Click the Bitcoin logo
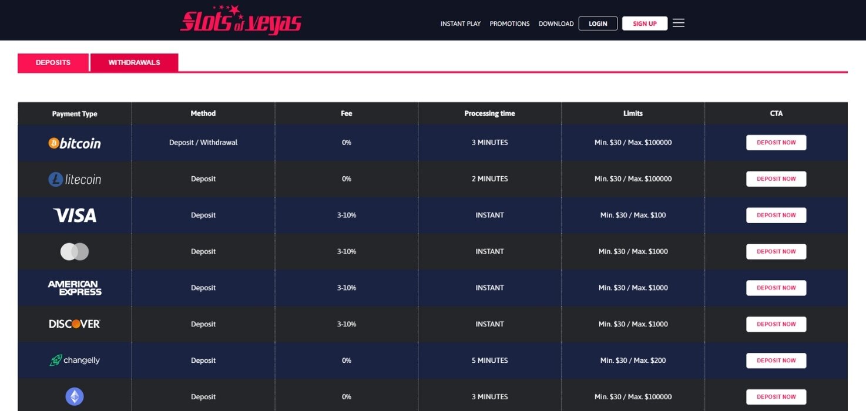Viewport: 866px width, 411px height. click(75, 143)
